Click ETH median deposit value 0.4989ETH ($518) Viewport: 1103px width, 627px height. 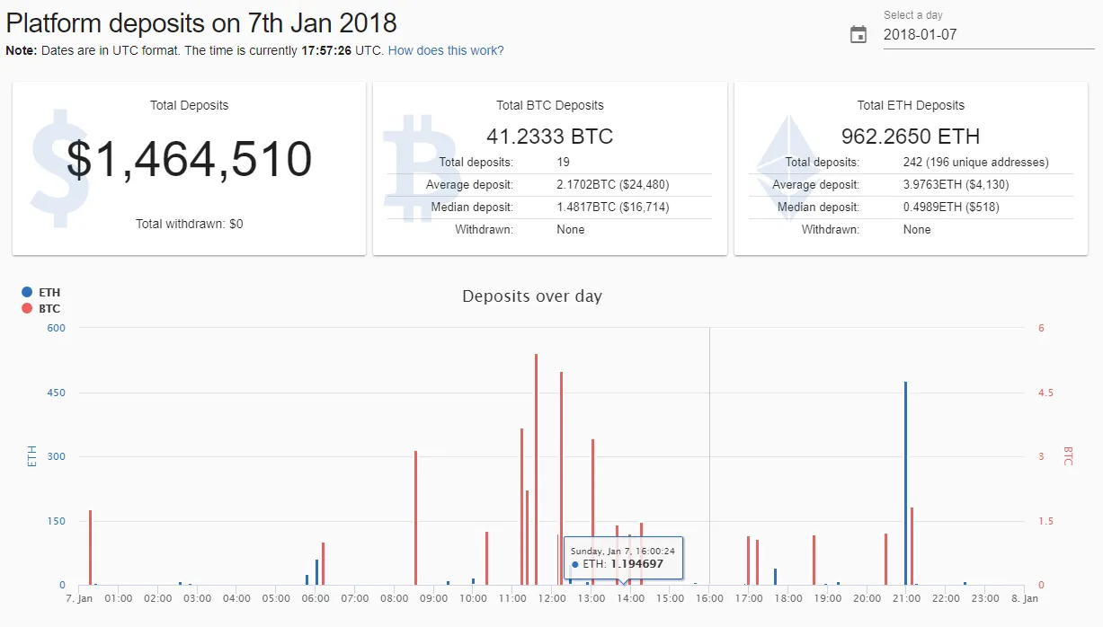(951, 207)
